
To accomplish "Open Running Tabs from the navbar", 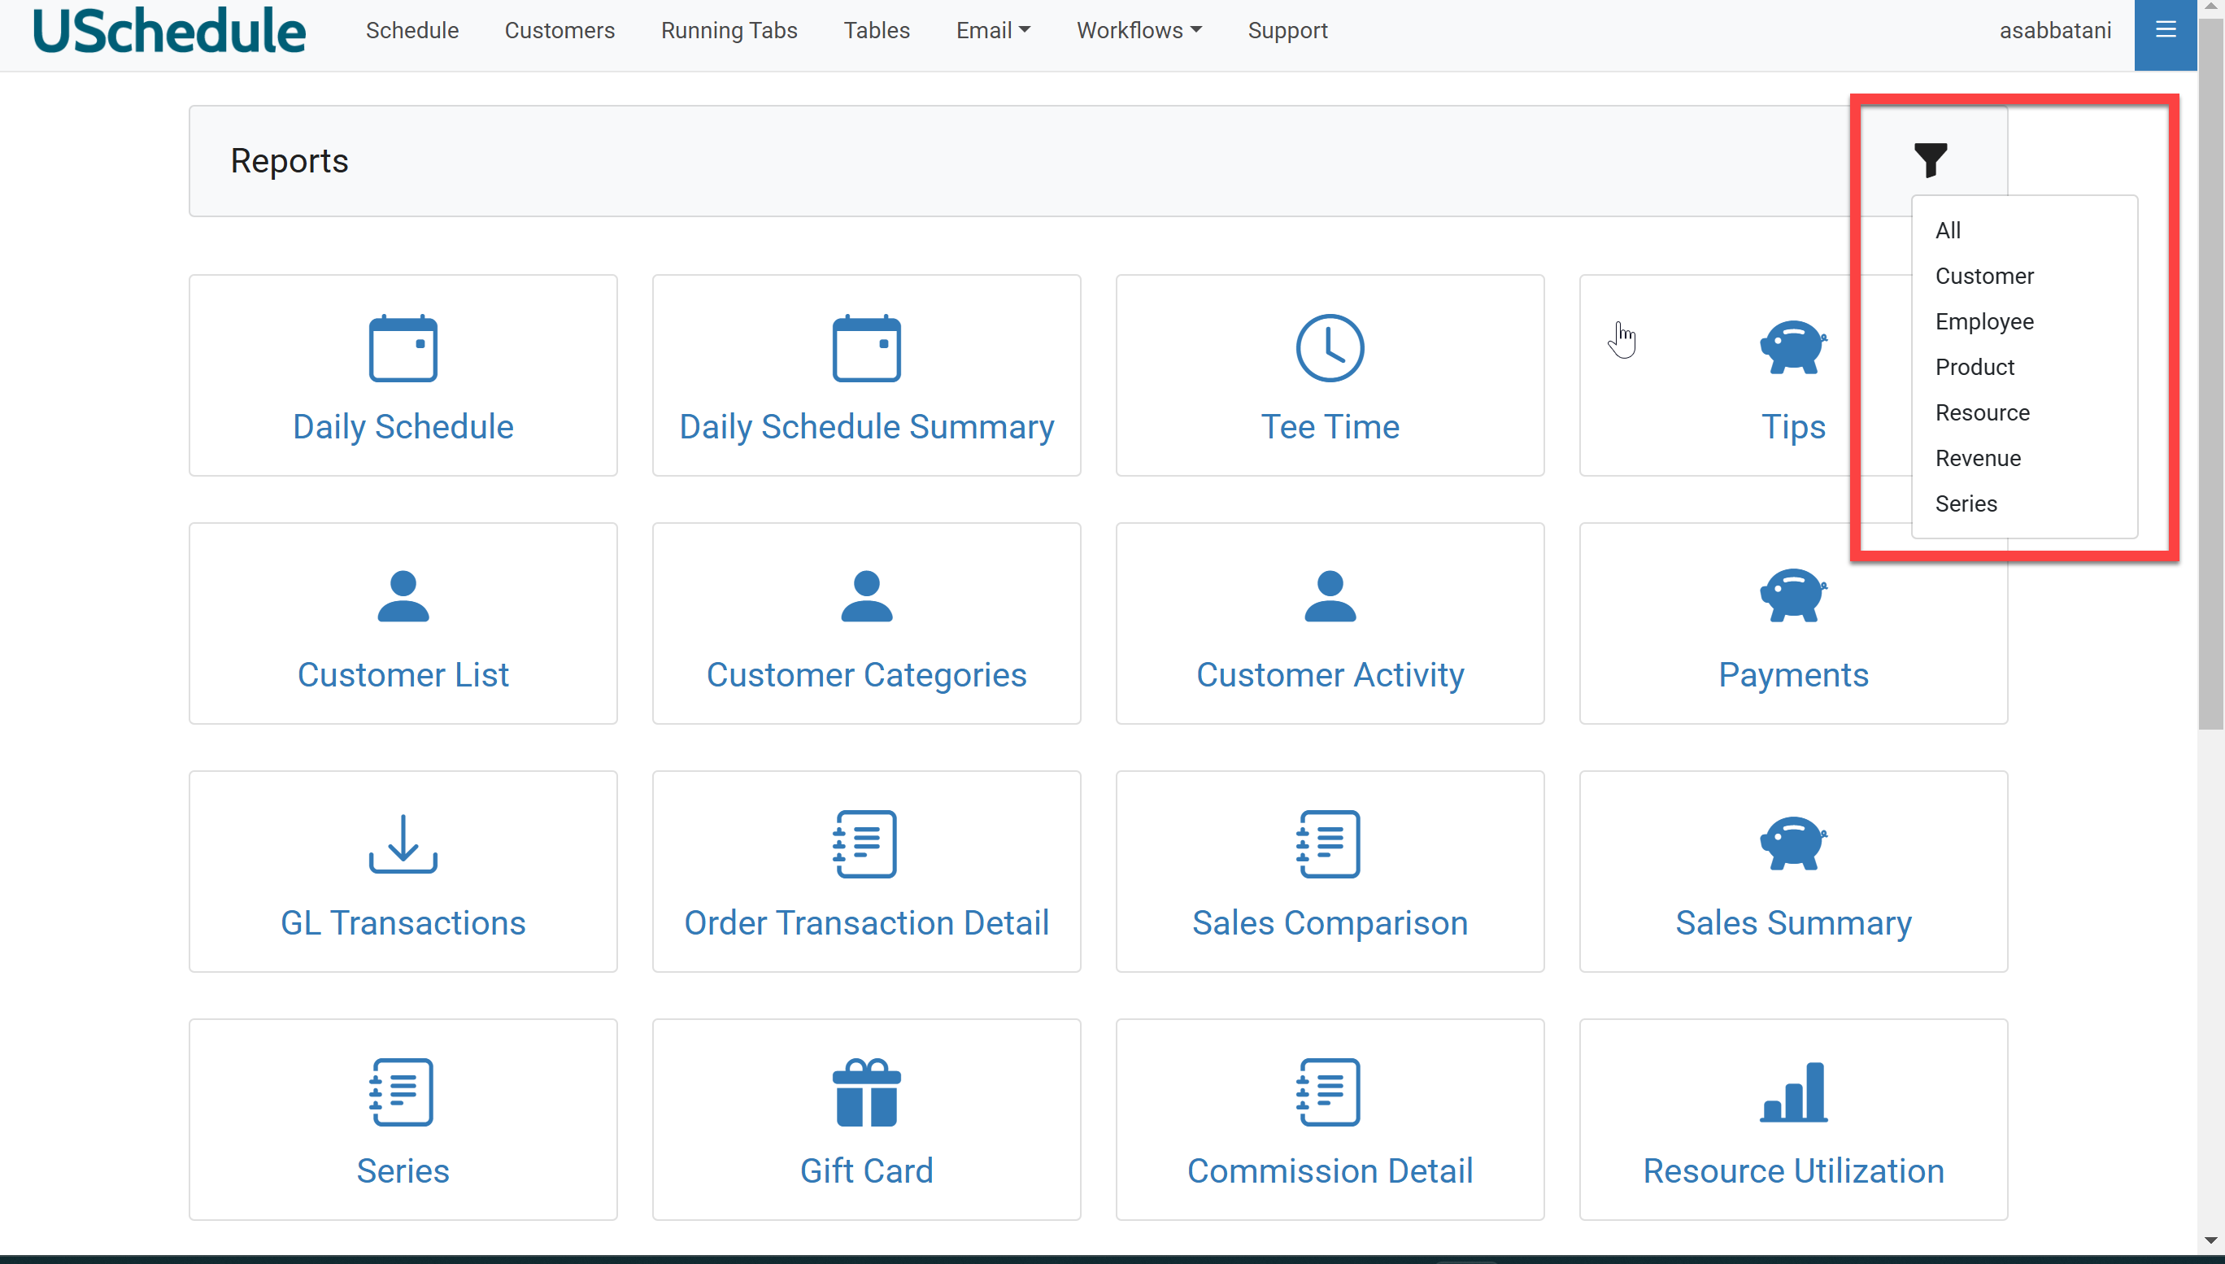I will coord(729,30).
